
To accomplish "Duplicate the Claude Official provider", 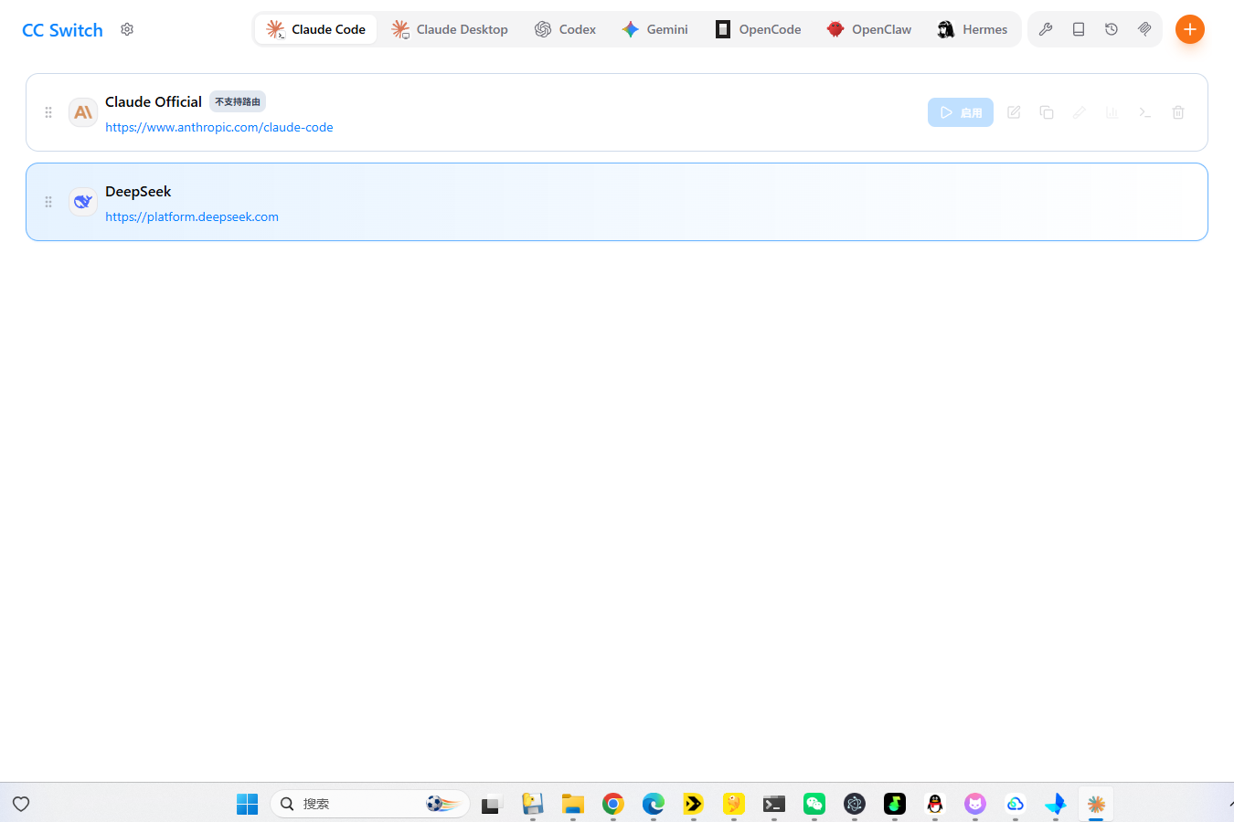I will pos(1047,112).
